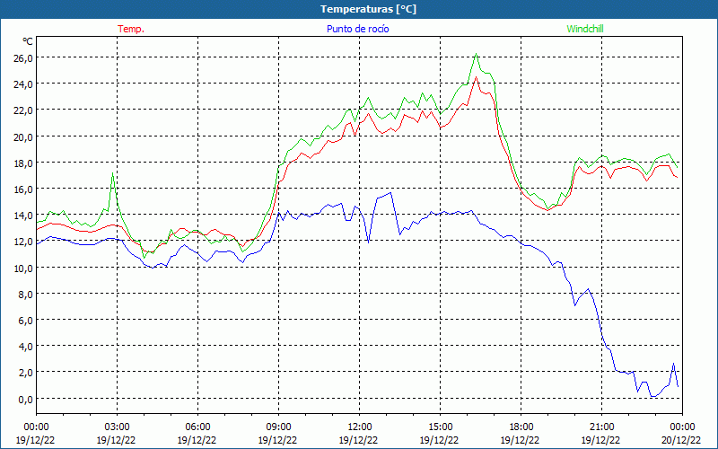Select the blue Punto de rocío legend label

[x=357, y=29]
